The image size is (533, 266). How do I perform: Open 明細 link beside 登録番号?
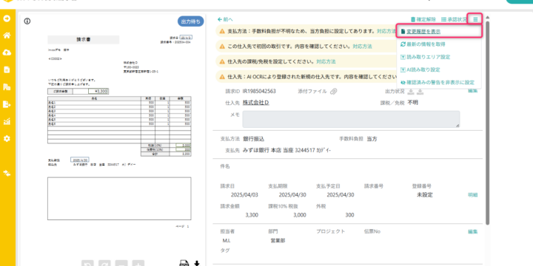pos(473,195)
